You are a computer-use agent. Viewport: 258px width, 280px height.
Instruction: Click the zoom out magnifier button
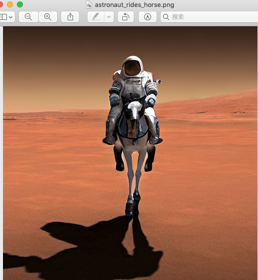[x=28, y=17]
